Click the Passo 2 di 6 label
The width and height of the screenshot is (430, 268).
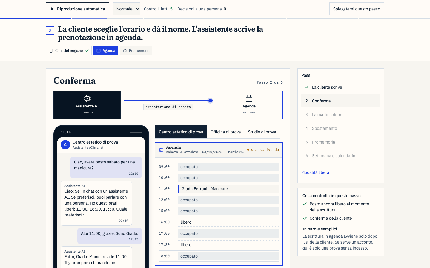[270, 82]
